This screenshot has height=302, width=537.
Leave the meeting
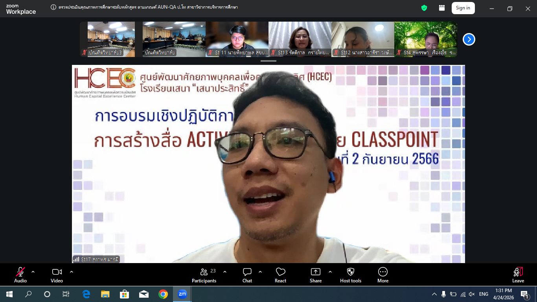pyautogui.click(x=518, y=275)
